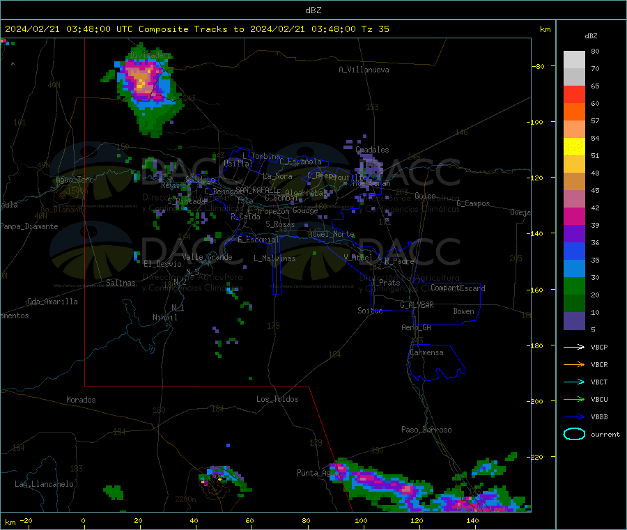
Task: Click the green VBCU arrow in legend
Action: 574,399
